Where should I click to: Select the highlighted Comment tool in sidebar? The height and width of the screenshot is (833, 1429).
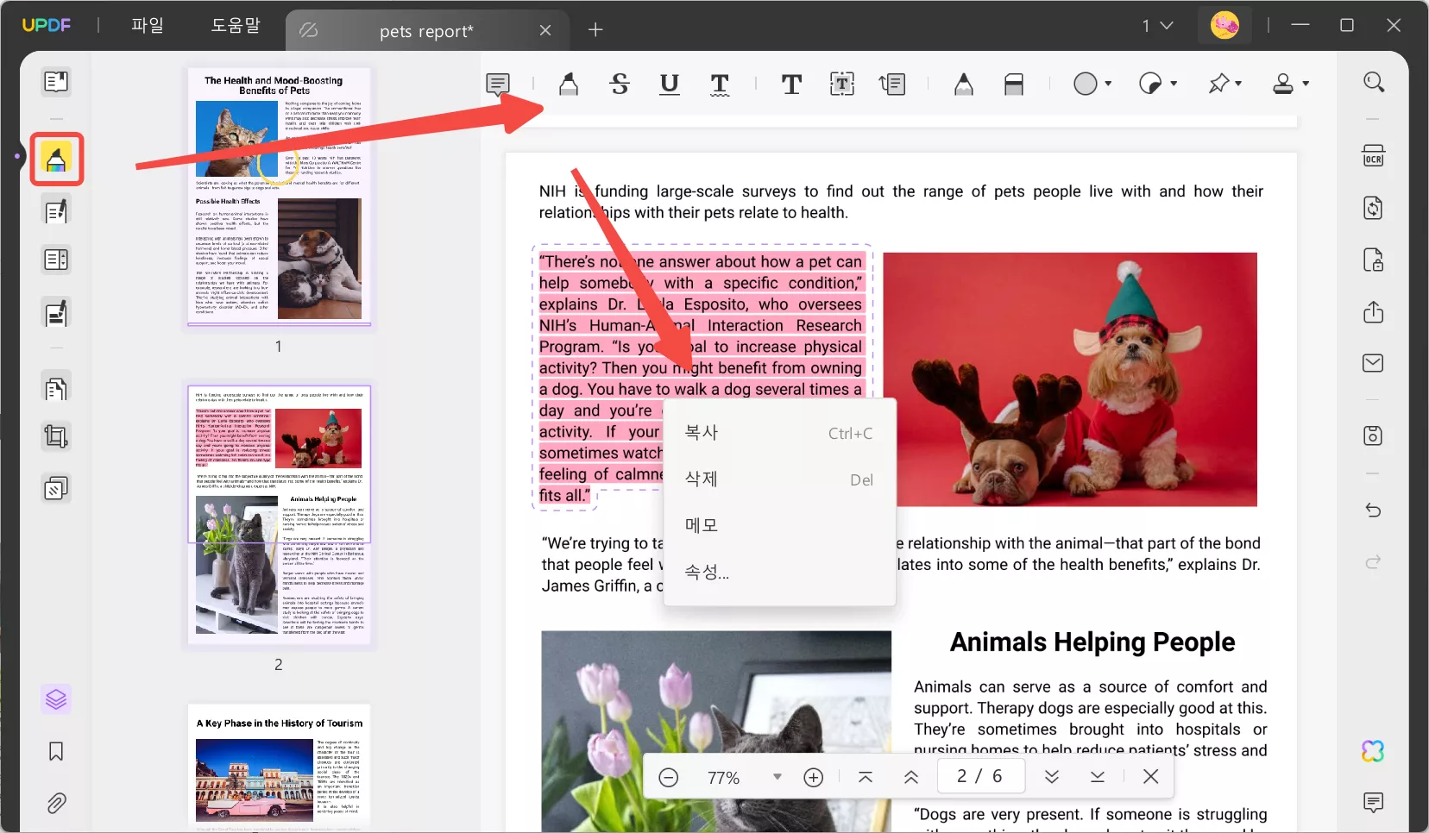coord(56,159)
